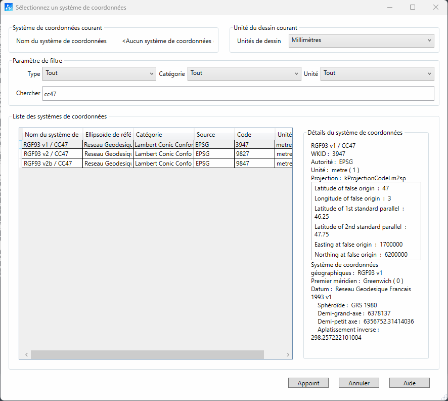Open the Unités de dessin dropdown
Viewport: 448px width, 401px height.
coord(362,41)
